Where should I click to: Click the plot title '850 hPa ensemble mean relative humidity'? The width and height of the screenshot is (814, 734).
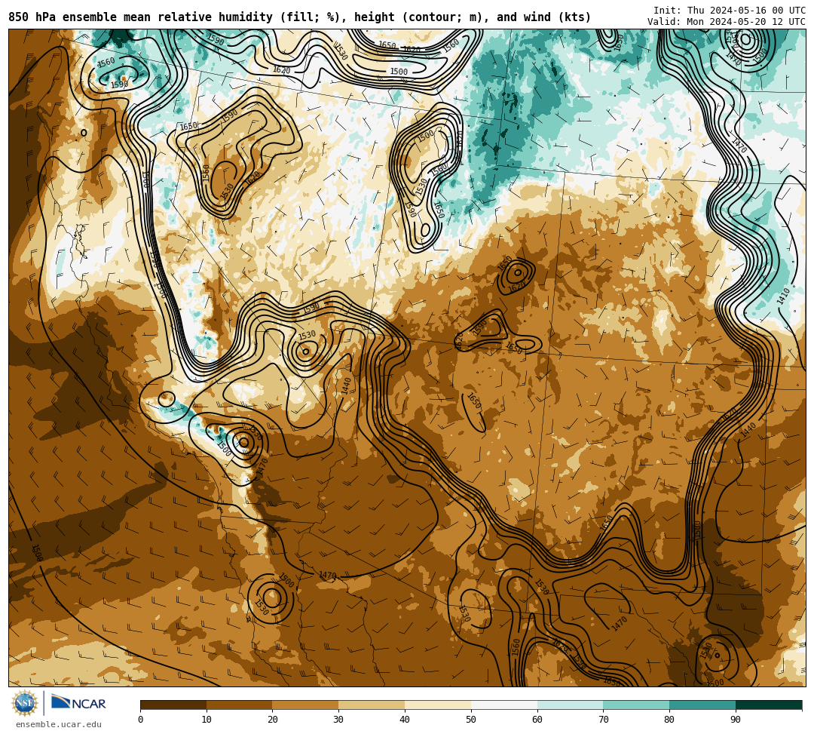coord(142,17)
